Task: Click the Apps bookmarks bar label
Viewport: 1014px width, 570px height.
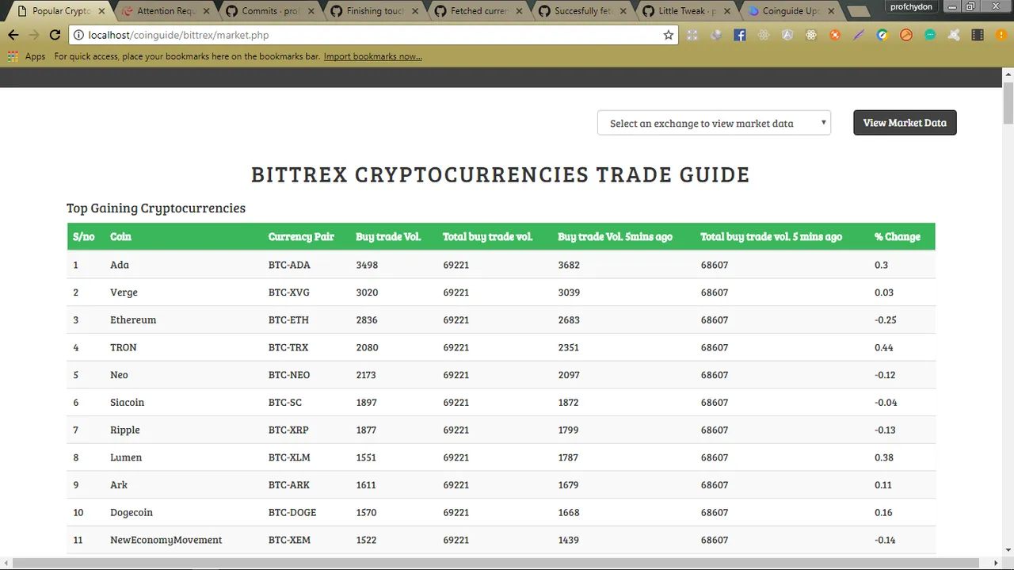Action: 35,56
